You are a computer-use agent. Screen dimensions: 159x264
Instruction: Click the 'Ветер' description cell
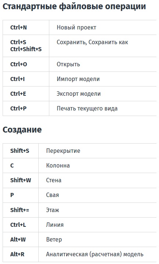[x=98, y=240]
